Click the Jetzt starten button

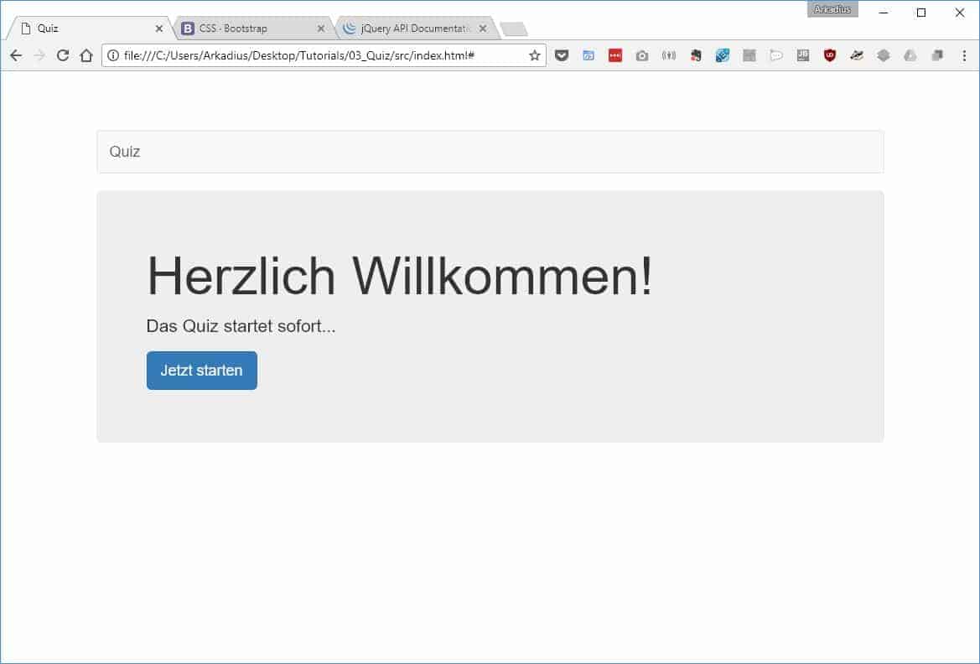point(202,370)
